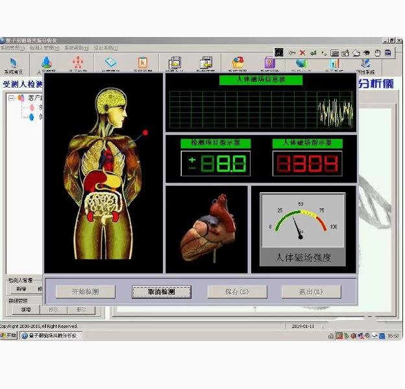Click the 保存(S) button

tap(237, 292)
